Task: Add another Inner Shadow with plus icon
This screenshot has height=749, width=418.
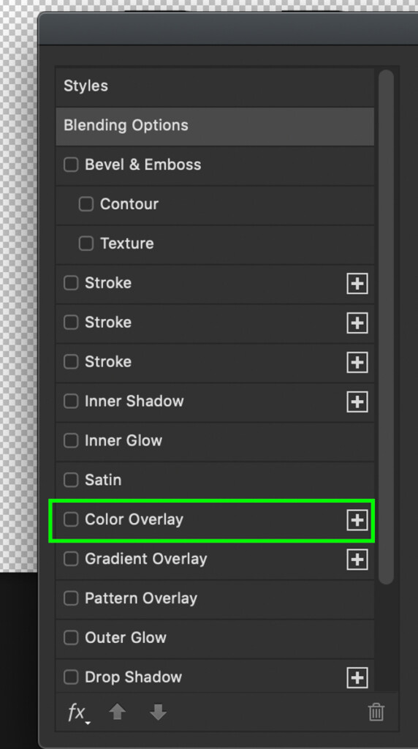Action: pos(357,402)
